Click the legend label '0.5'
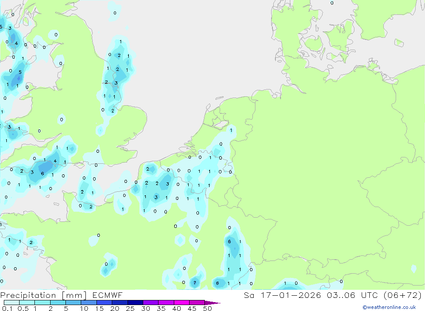The width and height of the screenshot is (425, 311). pyautogui.click(x=23, y=308)
